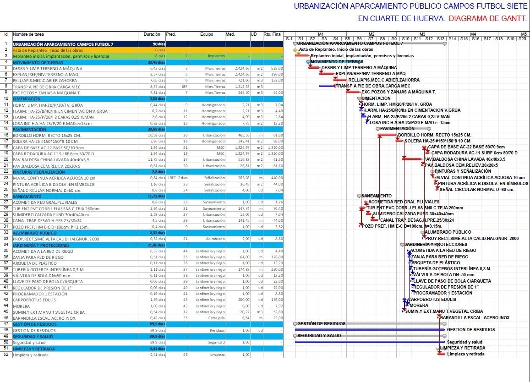Click task name 'CAPA DE BASE AC-22 BASE 50/70 9cm' in table
This screenshot has width=530, height=382.
pos(49,148)
